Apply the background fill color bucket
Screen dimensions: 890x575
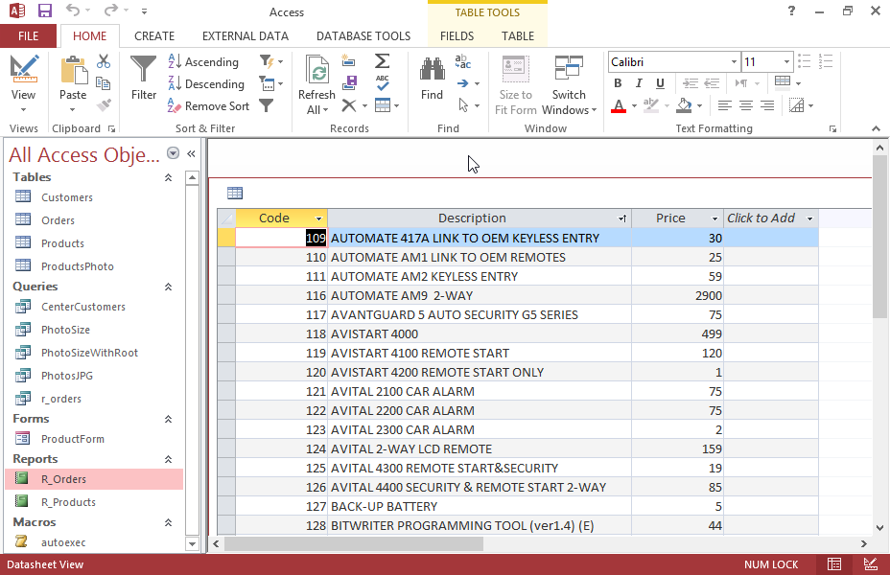(685, 105)
